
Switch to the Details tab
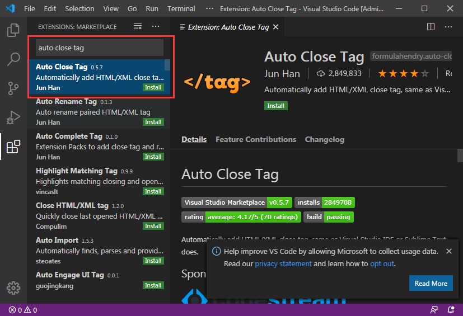(x=194, y=140)
